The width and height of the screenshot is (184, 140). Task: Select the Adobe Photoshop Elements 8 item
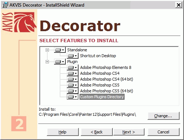pos(106,67)
